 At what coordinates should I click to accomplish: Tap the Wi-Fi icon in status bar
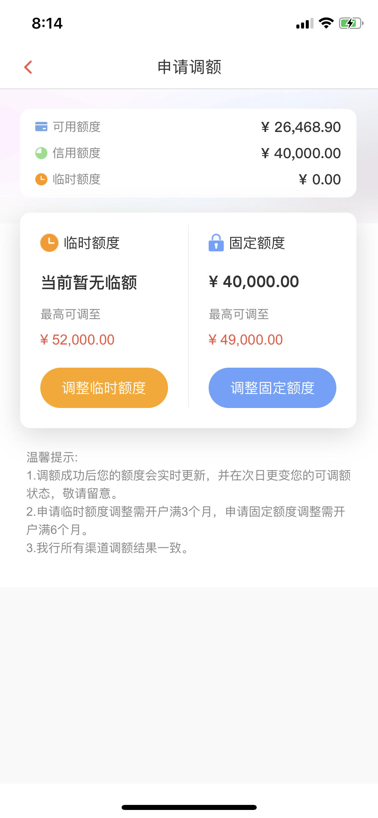point(326,23)
